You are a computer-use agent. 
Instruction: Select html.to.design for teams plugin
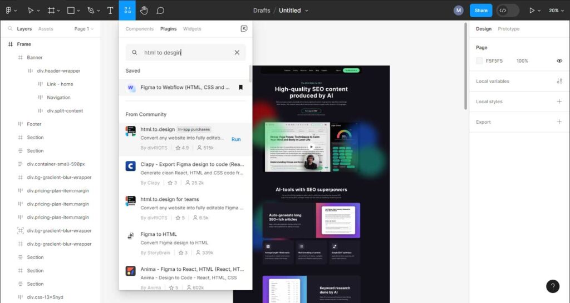pyautogui.click(x=185, y=209)
